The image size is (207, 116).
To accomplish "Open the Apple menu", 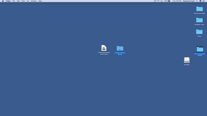I will point(3,1).
